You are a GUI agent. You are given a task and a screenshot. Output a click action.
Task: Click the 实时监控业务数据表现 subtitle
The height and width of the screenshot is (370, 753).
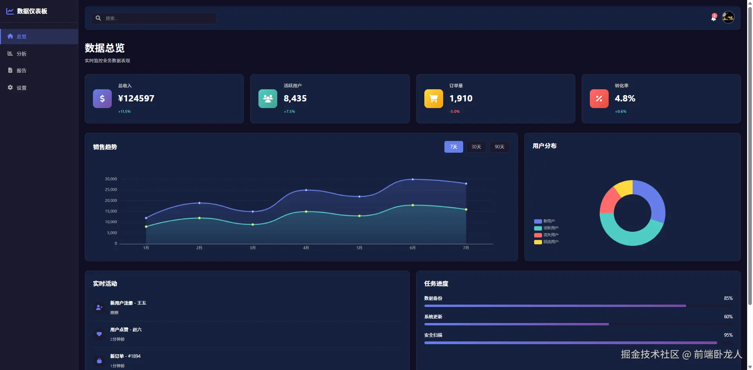click(107, 61)
